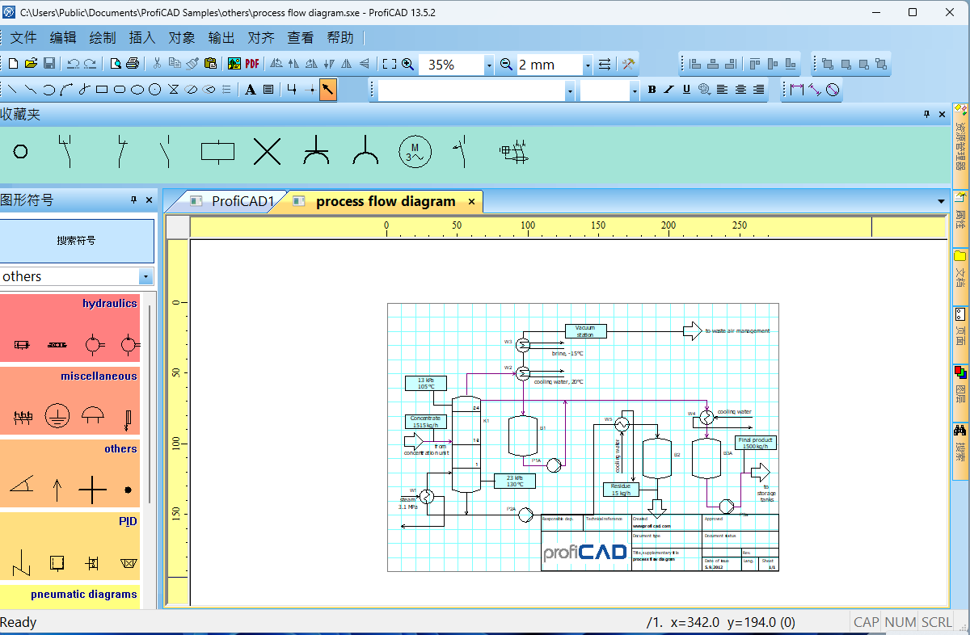Open the 35% zoom level dropdown

[489, 65]
